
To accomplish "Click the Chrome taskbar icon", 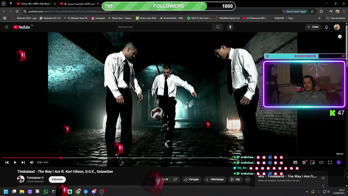I will [78, 192].
